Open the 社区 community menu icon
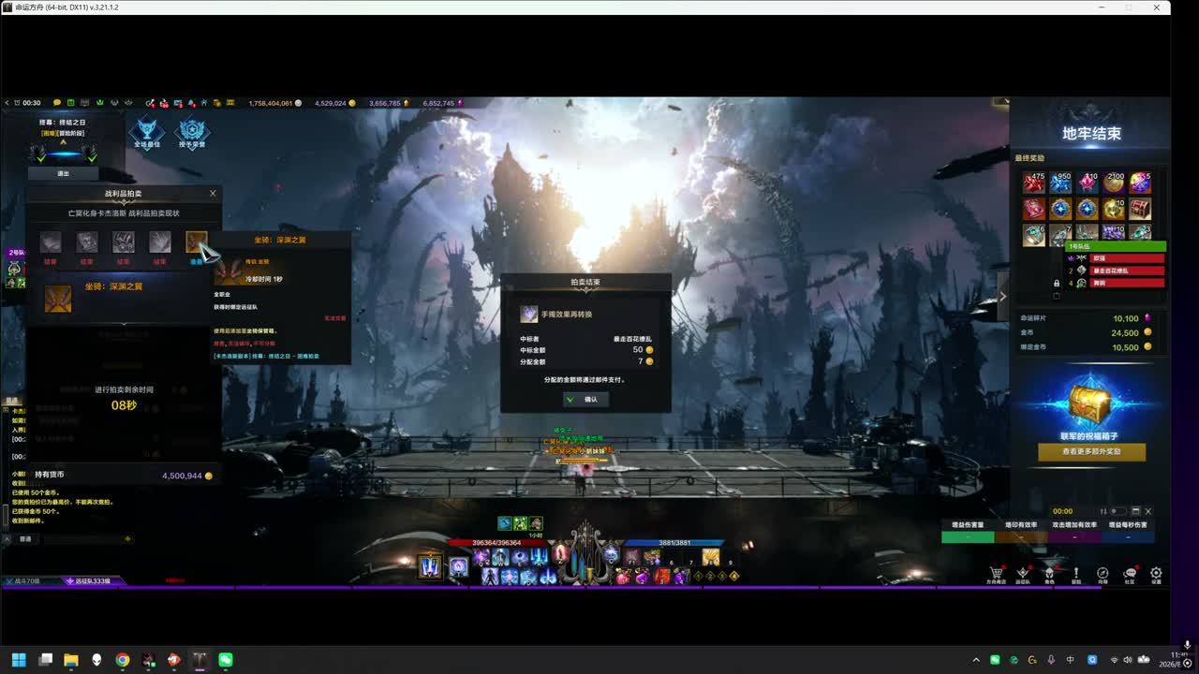 1130,575
